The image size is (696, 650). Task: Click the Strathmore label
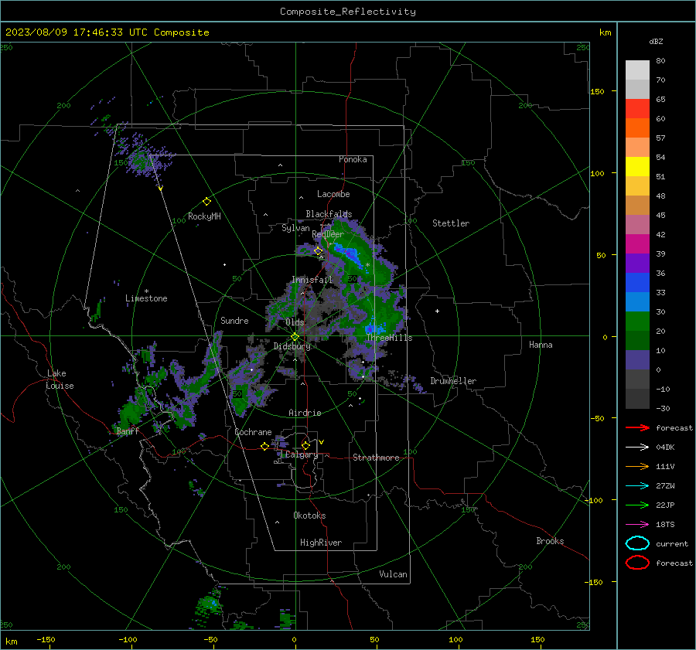tap(376, 458)
